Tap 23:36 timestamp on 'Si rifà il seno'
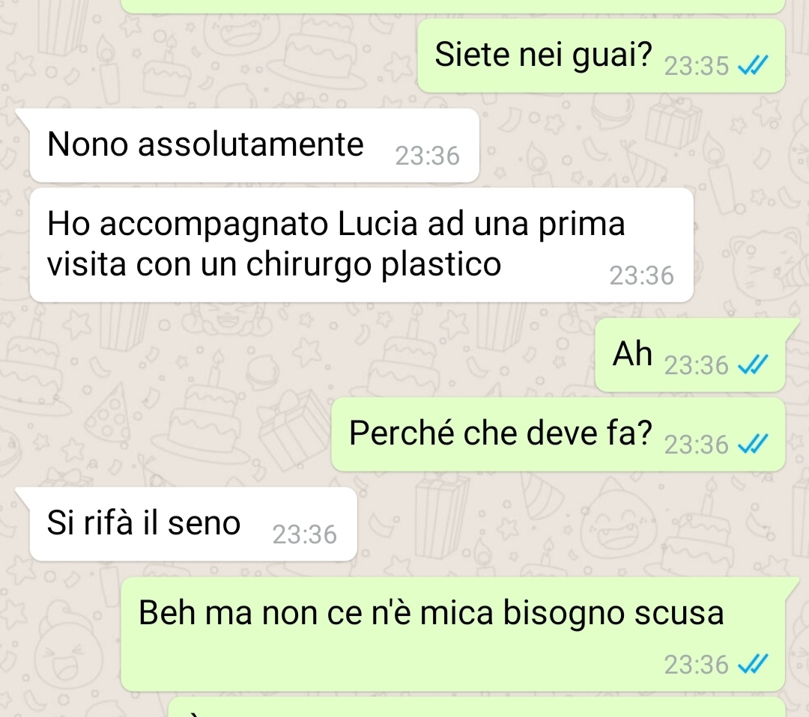Viewport: 809px width, 717px height. pyautogui.click(x=304, y=534)
